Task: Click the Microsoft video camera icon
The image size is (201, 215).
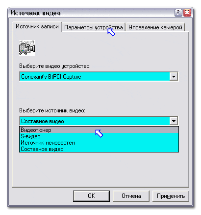Action: point(27,48)
